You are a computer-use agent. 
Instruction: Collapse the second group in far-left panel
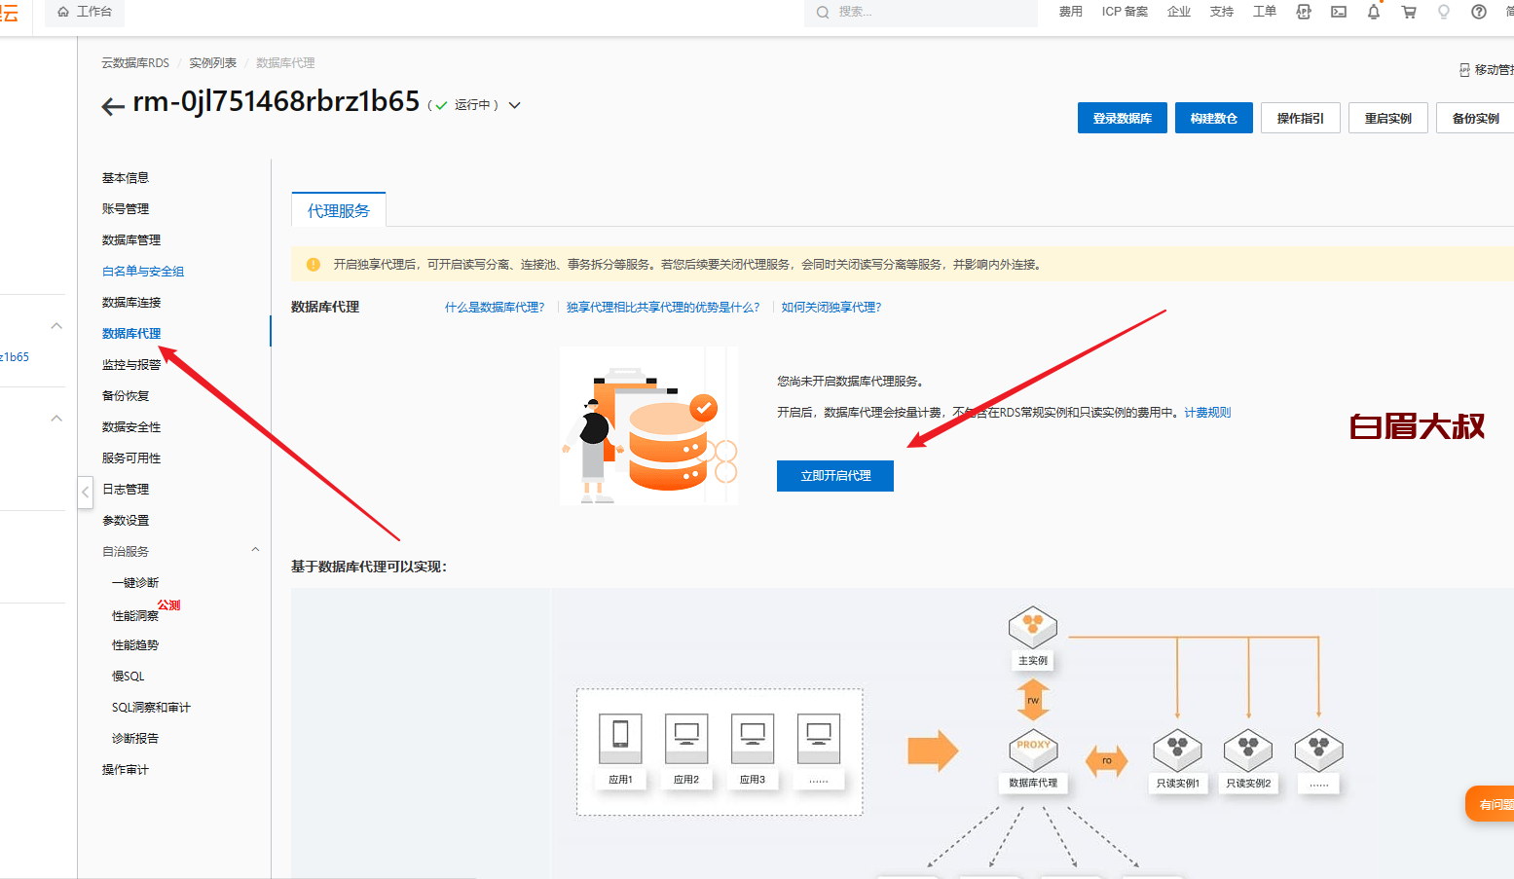coord(56,419)
